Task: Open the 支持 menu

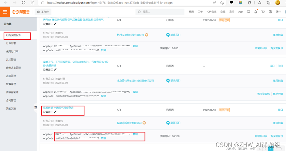Action: point(232,12)
